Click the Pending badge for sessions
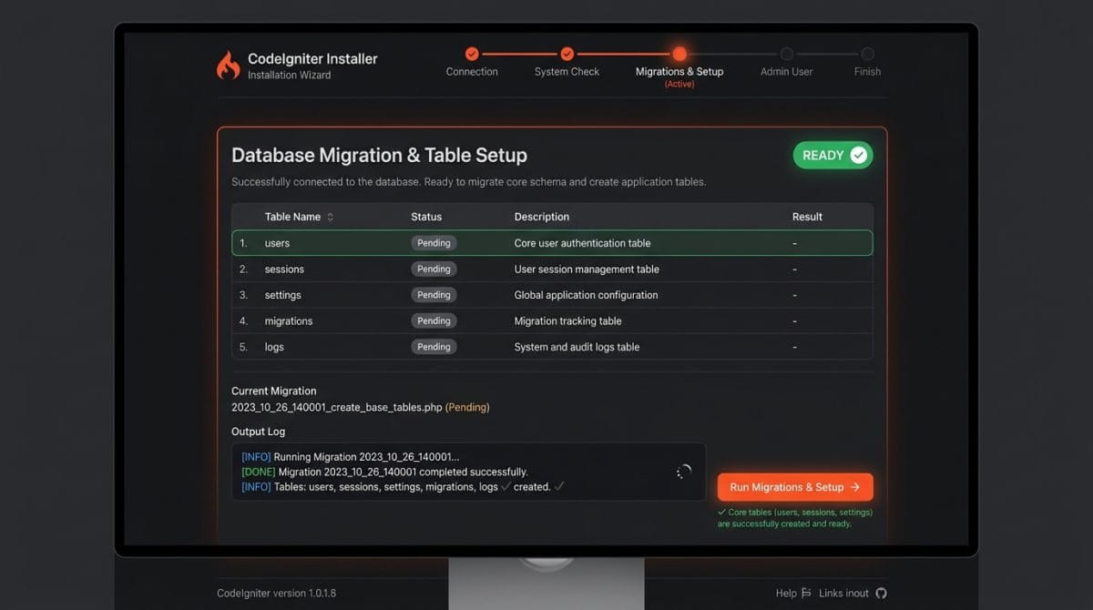Viewport: 1093px width, 610px height. 434,269
